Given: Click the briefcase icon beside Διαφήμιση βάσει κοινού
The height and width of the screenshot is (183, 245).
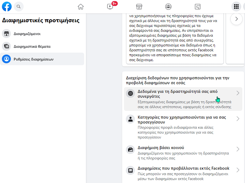Looking at the screenshot, I should coord(130,150).
